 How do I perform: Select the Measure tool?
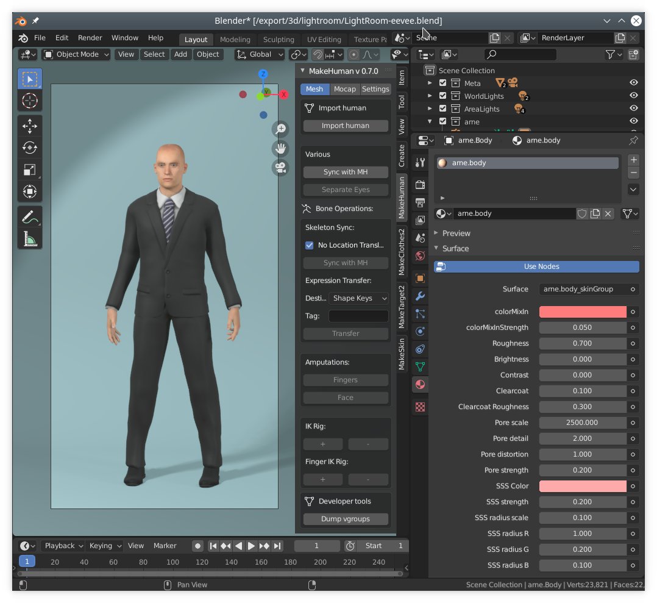click(x=30, y=239)
